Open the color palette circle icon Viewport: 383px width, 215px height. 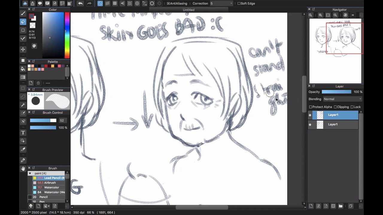(34, 46)
